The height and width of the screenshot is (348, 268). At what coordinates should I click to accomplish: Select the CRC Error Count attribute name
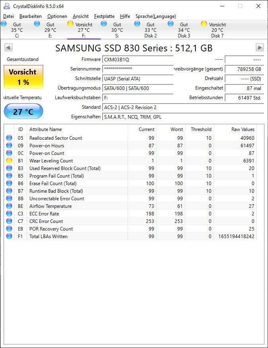[46, 221]
